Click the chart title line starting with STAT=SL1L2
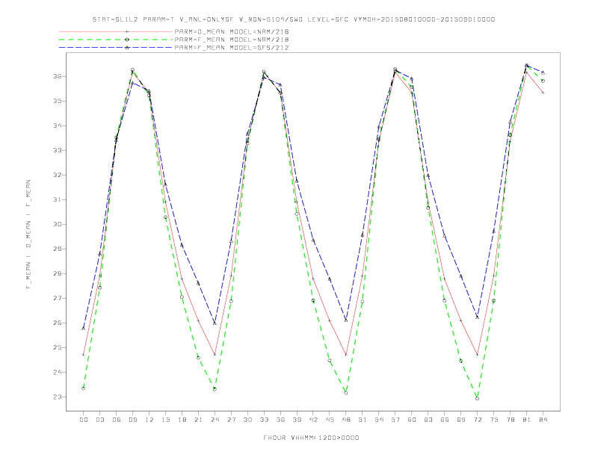Image resolution: width=592 pixels, height=457 pixels. (293, 19)
